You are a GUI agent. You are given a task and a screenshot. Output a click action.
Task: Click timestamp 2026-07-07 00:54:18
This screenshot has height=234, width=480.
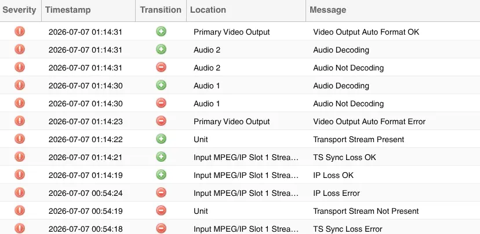click(85, 229)
